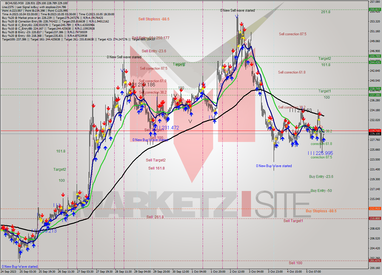
Task: Click the 204.420 price axis value
Action: [x=375, y=248]
